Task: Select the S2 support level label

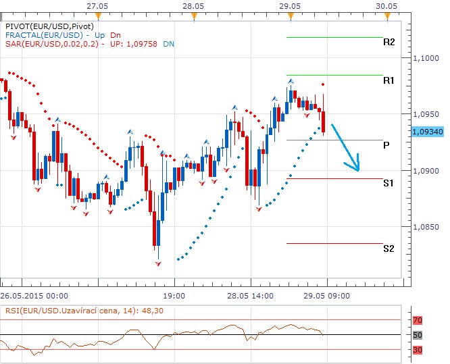Action: point(389,249)
